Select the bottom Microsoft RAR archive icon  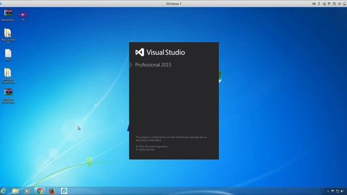click(x=8, y=96)
